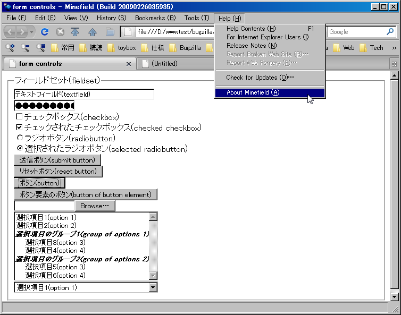Open the 仕様 bookmarks folder
401x315 pixels.
pyautogui.click(x=153, y=48)
